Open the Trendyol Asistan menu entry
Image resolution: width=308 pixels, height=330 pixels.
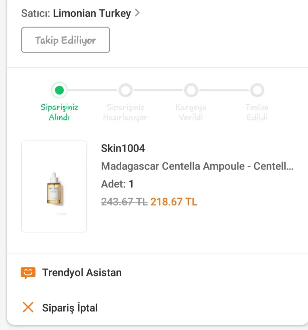(82, 273)
